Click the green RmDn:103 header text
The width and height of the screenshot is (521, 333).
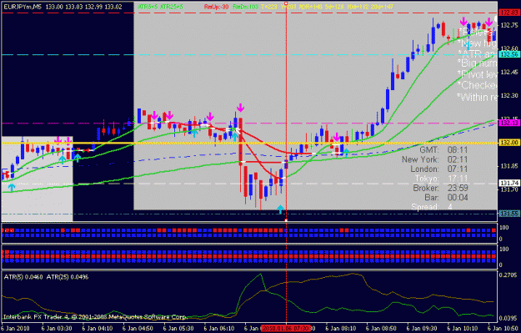pyautogui.click(x=246, y=7)
